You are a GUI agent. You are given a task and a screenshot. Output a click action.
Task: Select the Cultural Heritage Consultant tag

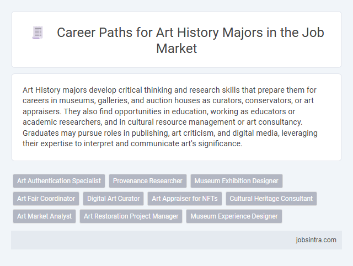[271, 199]
